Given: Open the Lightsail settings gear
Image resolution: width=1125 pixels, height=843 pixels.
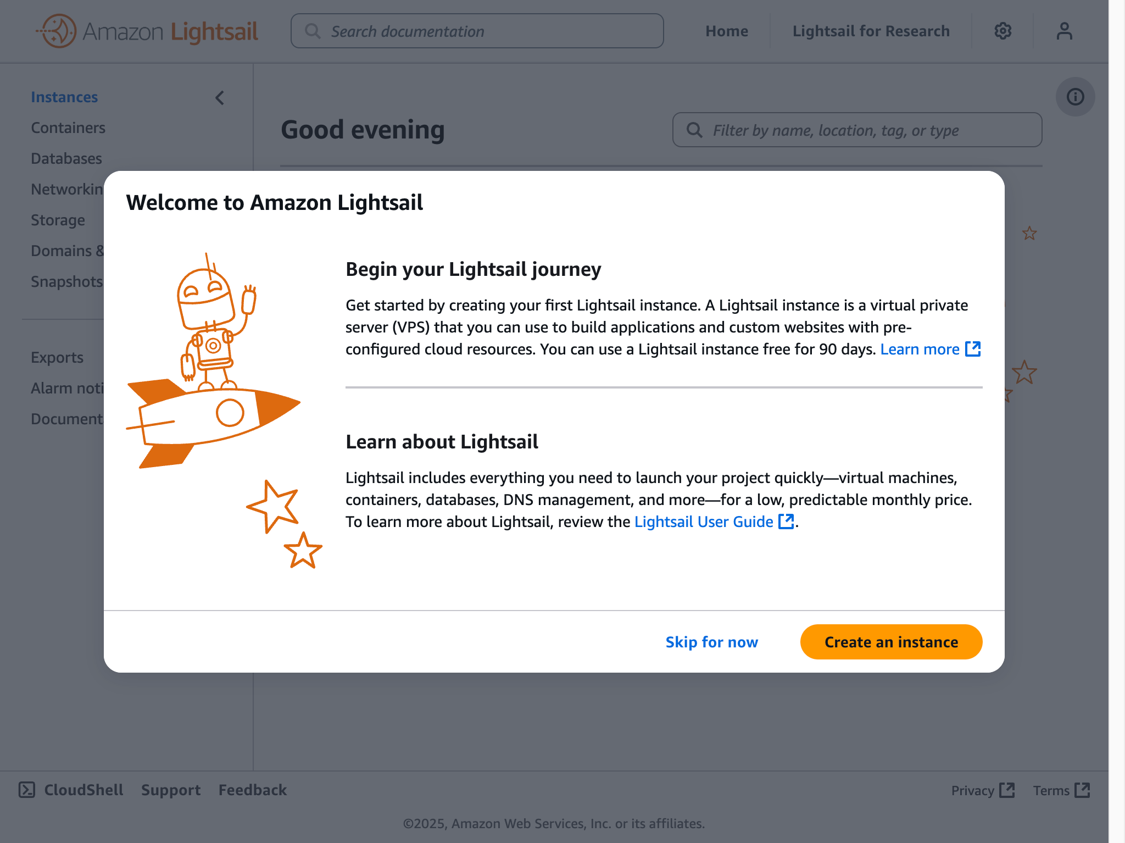Looking at the screenshot, I should (1003, 31).
